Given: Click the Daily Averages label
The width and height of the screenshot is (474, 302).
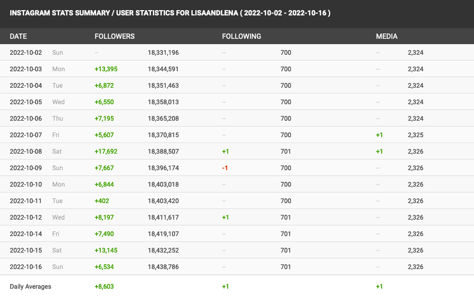Looking at the screenshot, I should 31,287.
